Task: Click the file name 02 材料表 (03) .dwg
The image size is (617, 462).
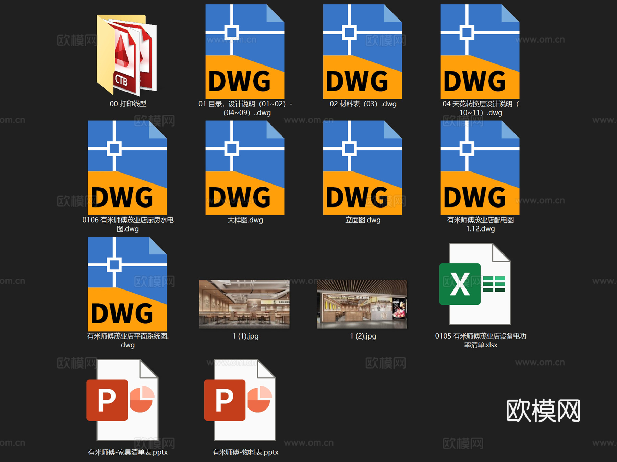Action: pyautogui.click(x=363, y=104)
